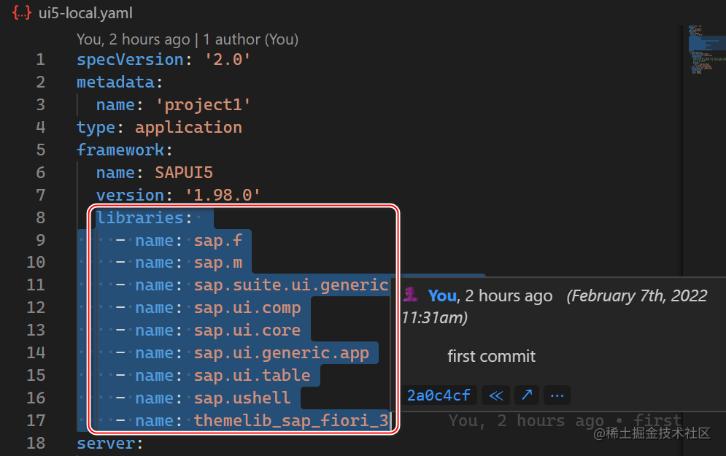Screen dimensions: 726x456
Task: Click the YAML braces icon beside the tab title
Action: click(21, 12)
